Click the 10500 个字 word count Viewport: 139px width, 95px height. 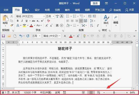pyautogui.click(x=30, y=92)
